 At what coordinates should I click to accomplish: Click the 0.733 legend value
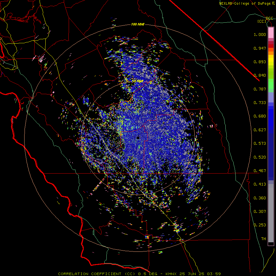point(260,103)
